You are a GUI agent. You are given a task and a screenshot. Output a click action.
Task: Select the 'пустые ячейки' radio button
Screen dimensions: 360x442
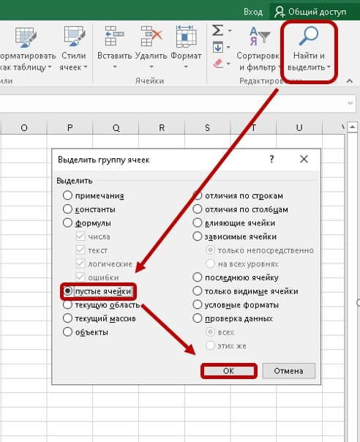67,291
